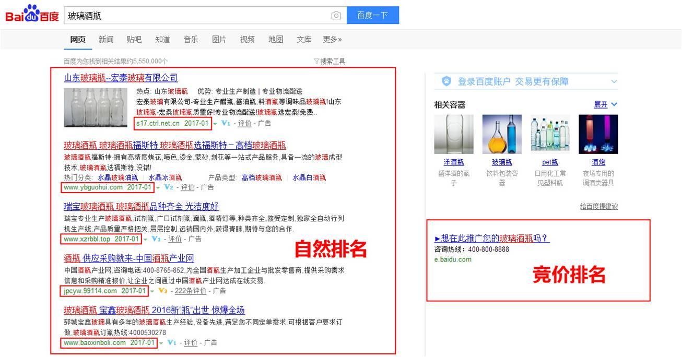Screen dimensions: 682x357
Task: Open dropdown arrow after www.ybguohui.com 2017-01
Action: (x=158, y=188)
